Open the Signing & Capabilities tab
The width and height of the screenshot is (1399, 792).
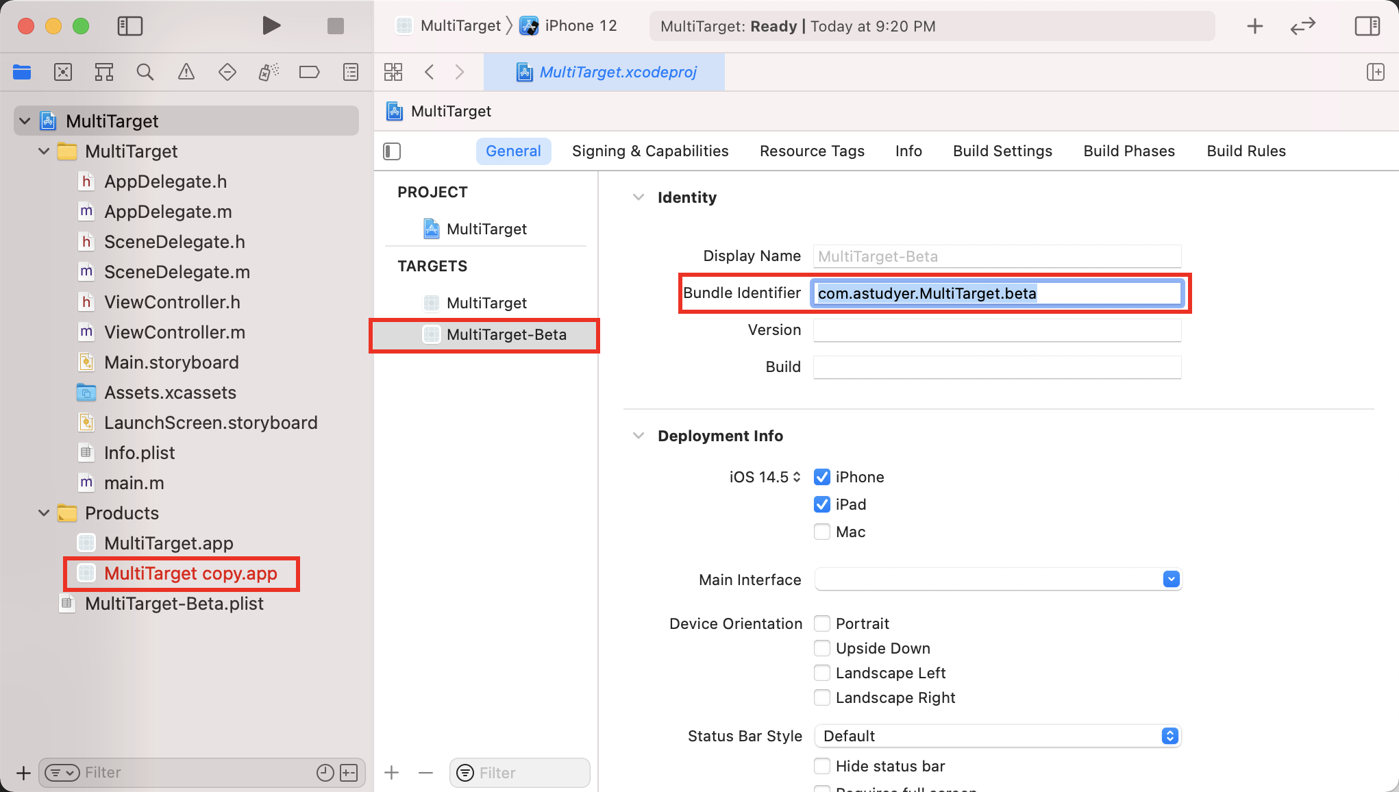[649, 151]
